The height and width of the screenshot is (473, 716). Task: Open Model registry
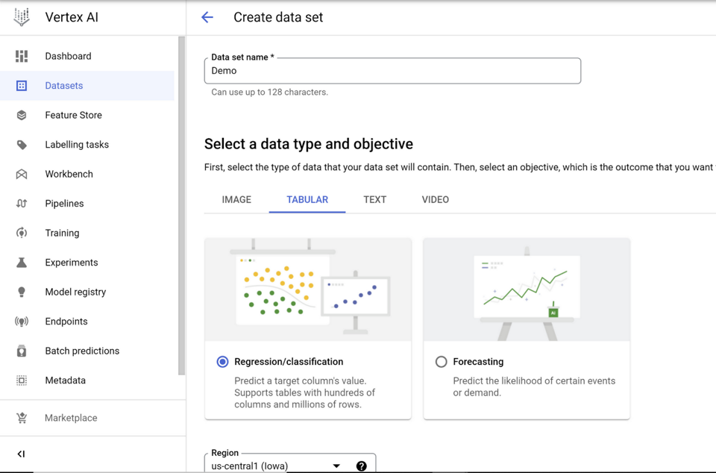75,292
